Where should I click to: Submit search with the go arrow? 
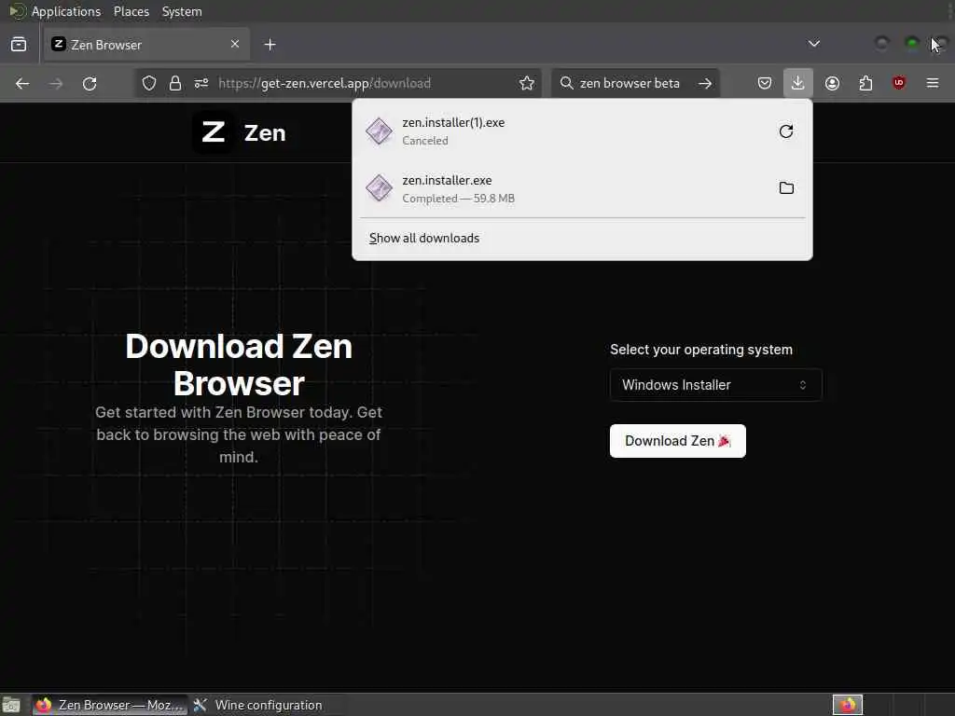pos(705,83)
